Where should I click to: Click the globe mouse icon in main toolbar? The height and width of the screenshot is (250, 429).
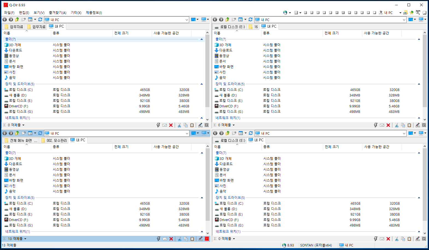point(285,13)
